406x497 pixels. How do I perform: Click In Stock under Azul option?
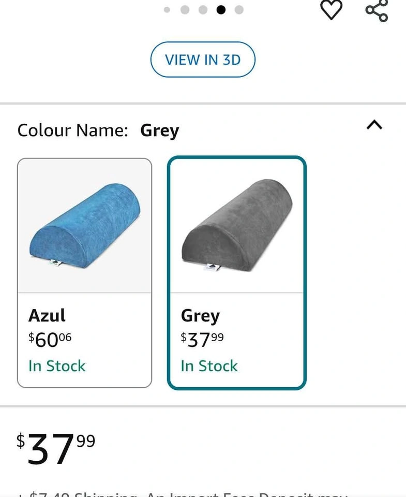(x=57, y=366)
